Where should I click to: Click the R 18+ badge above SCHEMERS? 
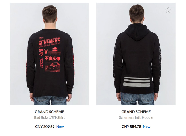41,38
